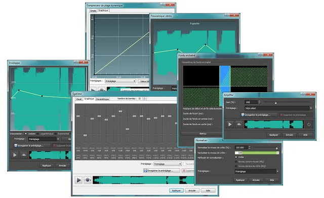This screenshot has width=324, height=198.
Task: Click Appliquer in the Amplifier window
Action: (273, 135)
